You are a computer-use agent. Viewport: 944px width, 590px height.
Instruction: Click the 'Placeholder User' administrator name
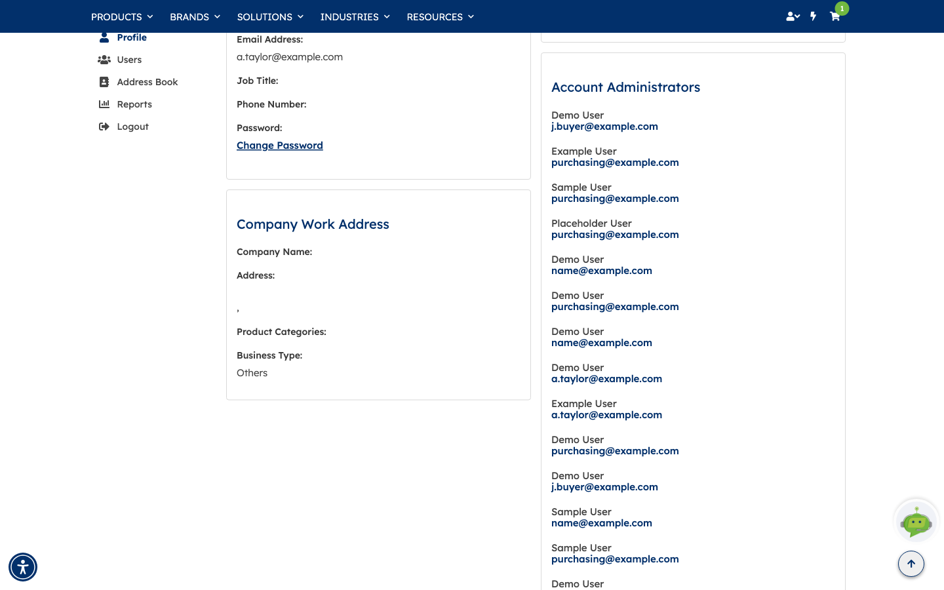click(x=591, y=224)
